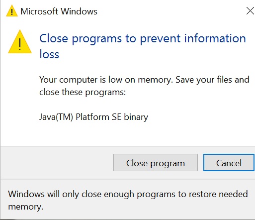Click the Close program button
The height and width of the screenshot is (220, 255).
click(156, 163)
